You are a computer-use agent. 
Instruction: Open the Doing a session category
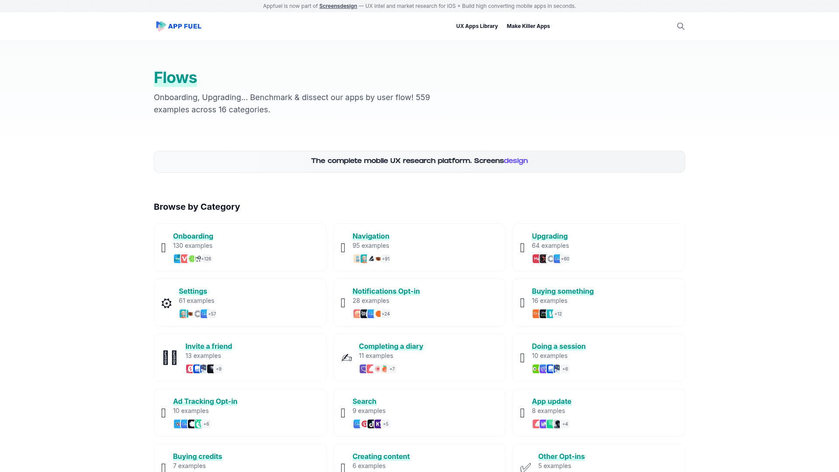558,346
